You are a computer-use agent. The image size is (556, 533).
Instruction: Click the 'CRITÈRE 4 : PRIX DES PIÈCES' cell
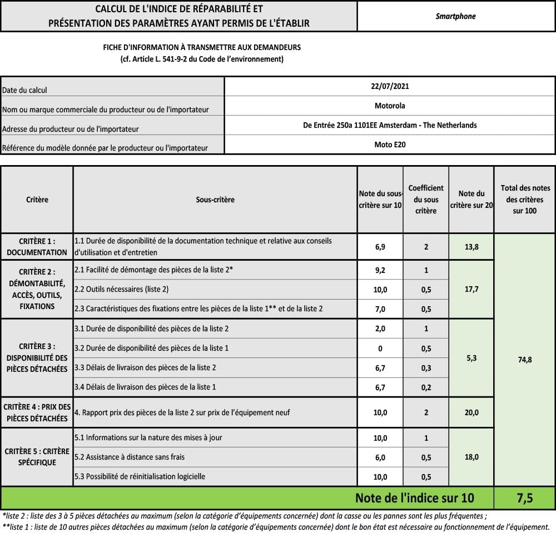click(x=37, y=412)
